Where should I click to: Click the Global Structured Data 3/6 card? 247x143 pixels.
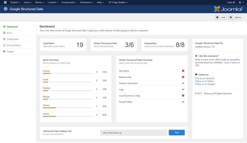pos(114,45)
